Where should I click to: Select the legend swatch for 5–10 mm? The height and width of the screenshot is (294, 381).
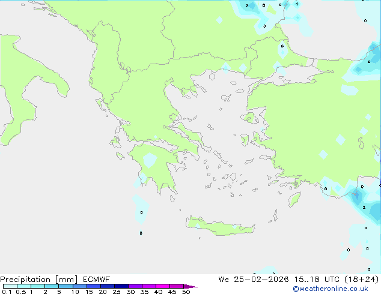[x=66, y=286]
